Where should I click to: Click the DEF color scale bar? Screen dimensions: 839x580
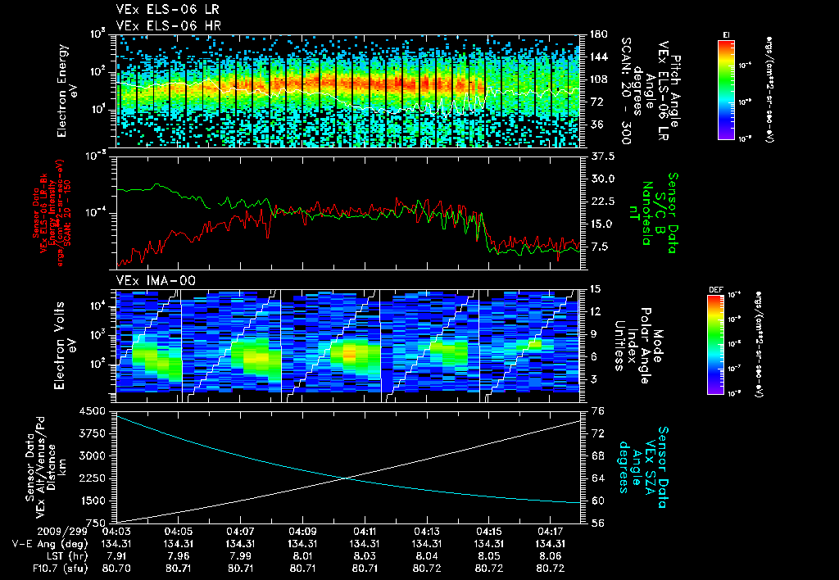coord(716,345)
